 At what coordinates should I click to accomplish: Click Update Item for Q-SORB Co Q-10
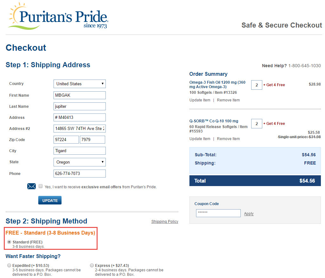200,139
